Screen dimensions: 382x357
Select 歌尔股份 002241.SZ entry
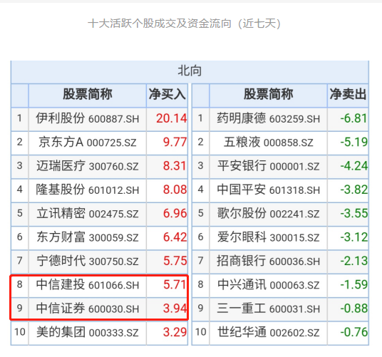click(269, 214)
